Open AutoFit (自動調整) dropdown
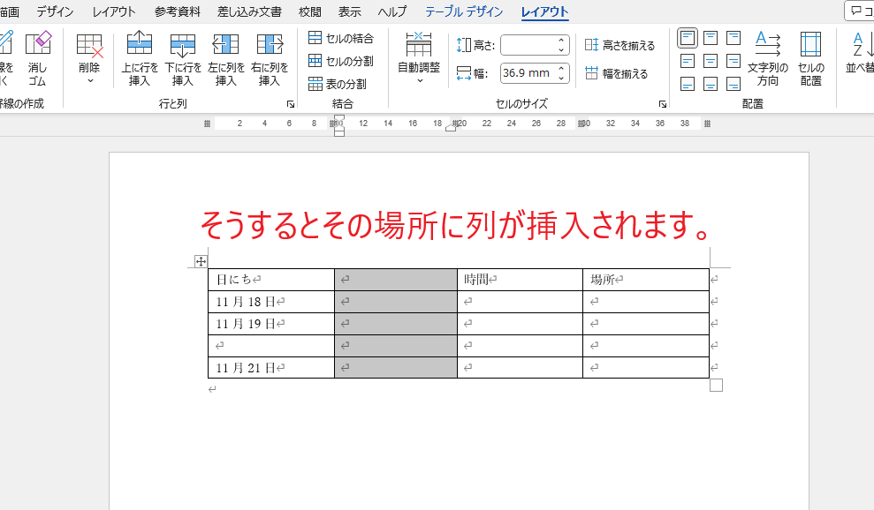 [419, 58]
